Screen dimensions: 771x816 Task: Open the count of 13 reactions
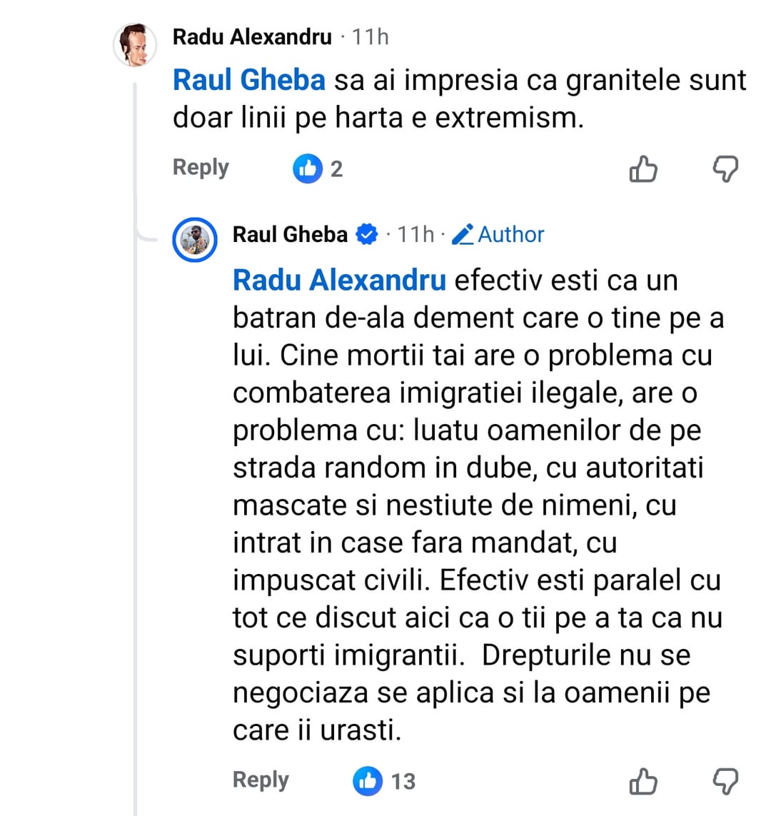pyautogui.click(x=403, y=782)
